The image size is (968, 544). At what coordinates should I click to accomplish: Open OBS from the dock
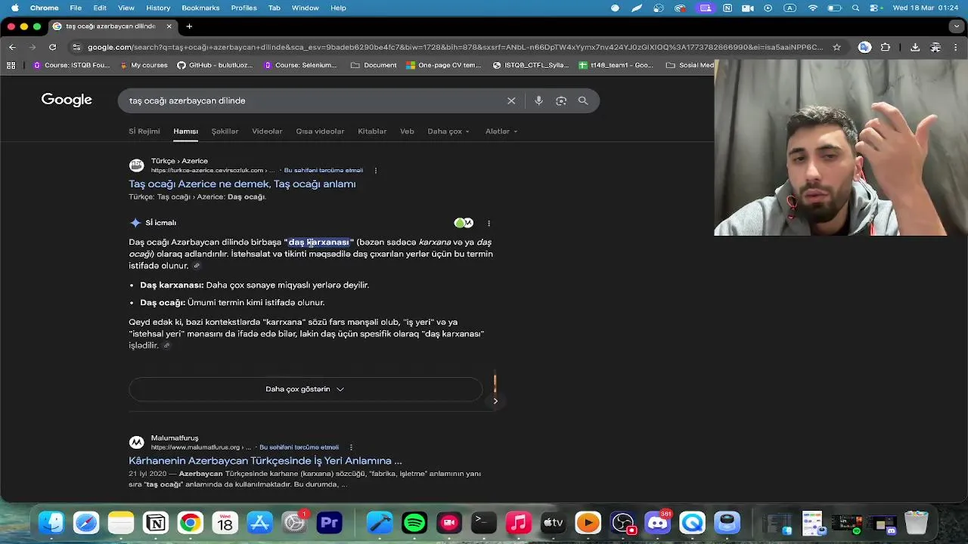pos(623,523)
